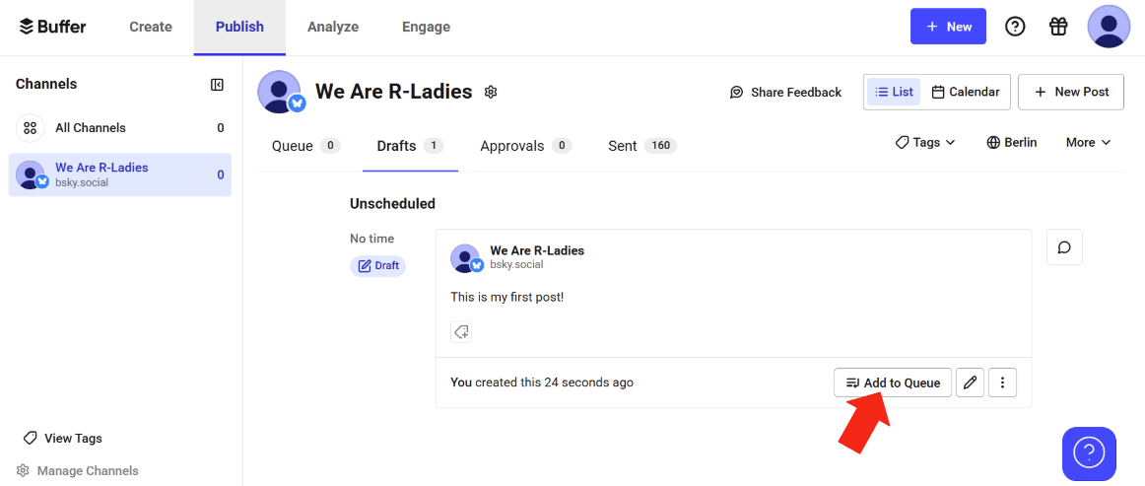The image size is (1145, 486).
Task: Select All Channels in the sidebar
Action: pos(120,128)
